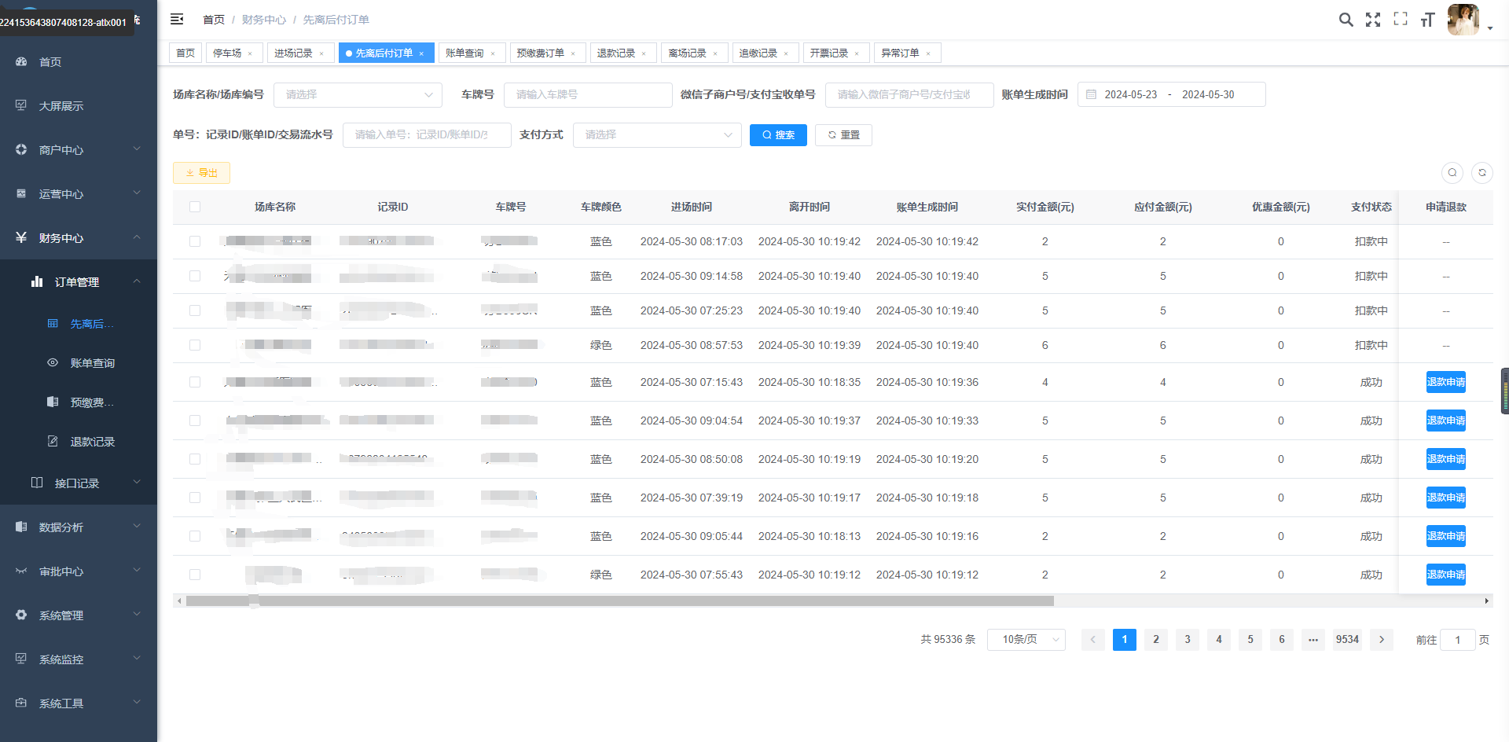Click 首页 breadcrumb link
The height and width of the screenshot is (742, 1509).
point(214,20)
